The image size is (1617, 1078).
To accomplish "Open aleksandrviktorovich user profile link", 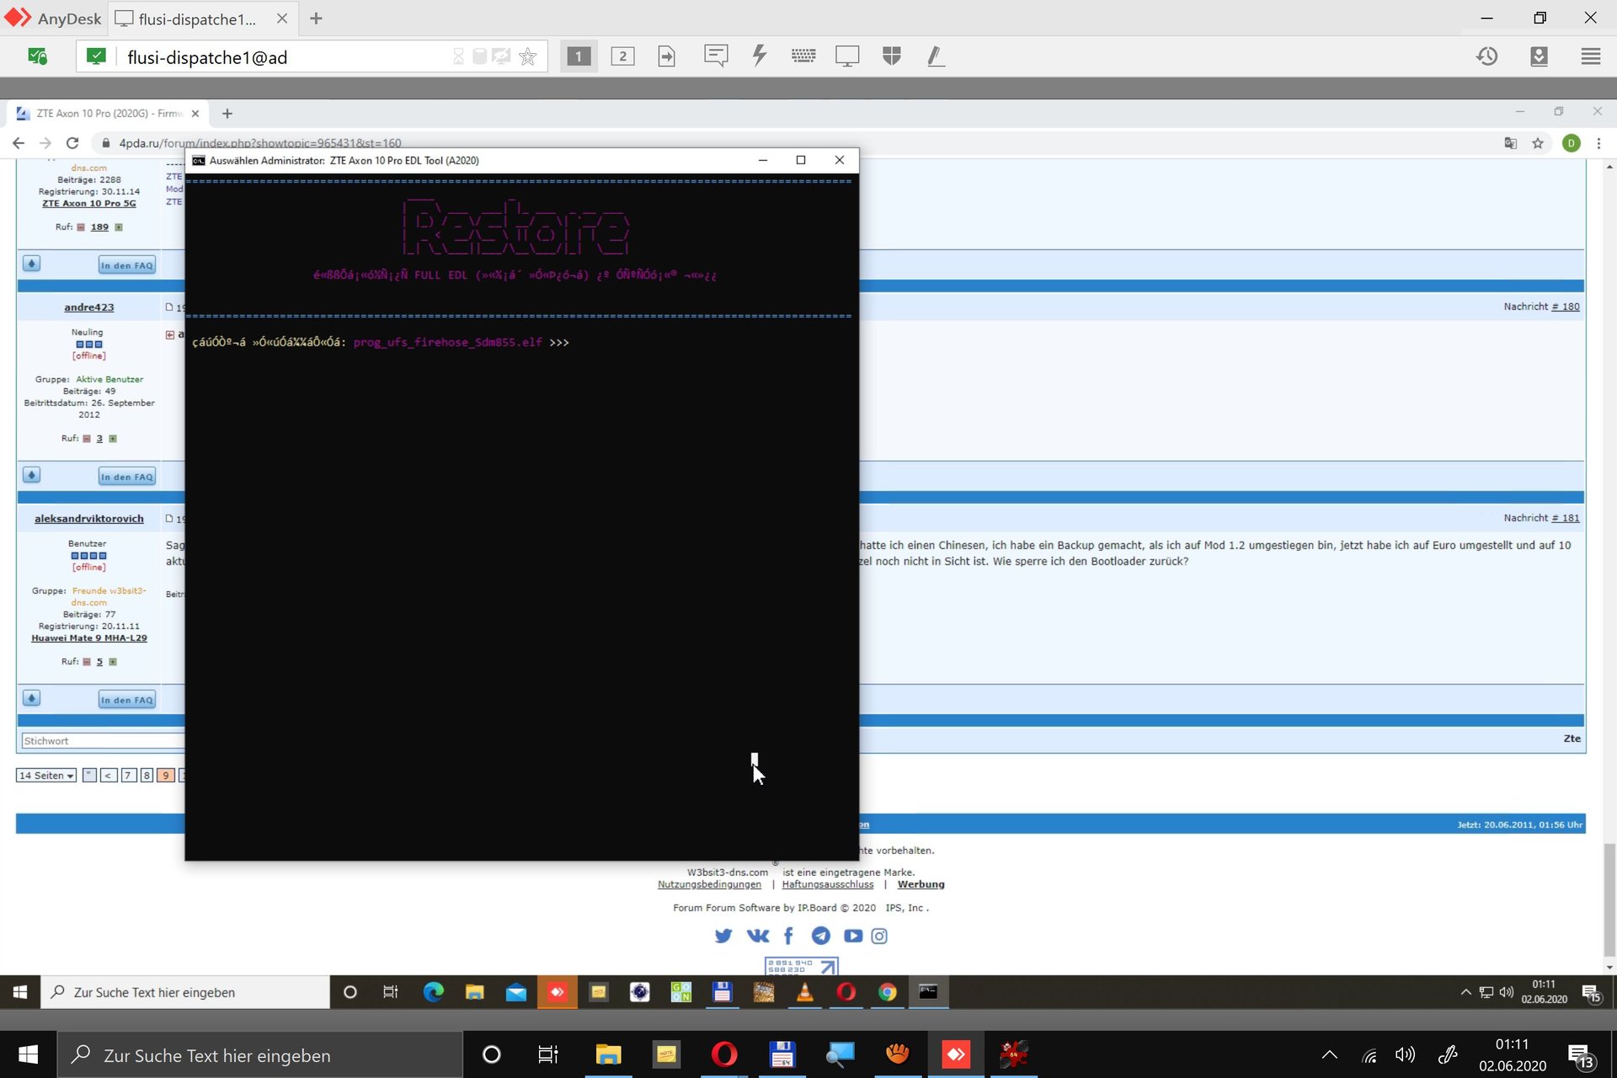I will point(89,519).
